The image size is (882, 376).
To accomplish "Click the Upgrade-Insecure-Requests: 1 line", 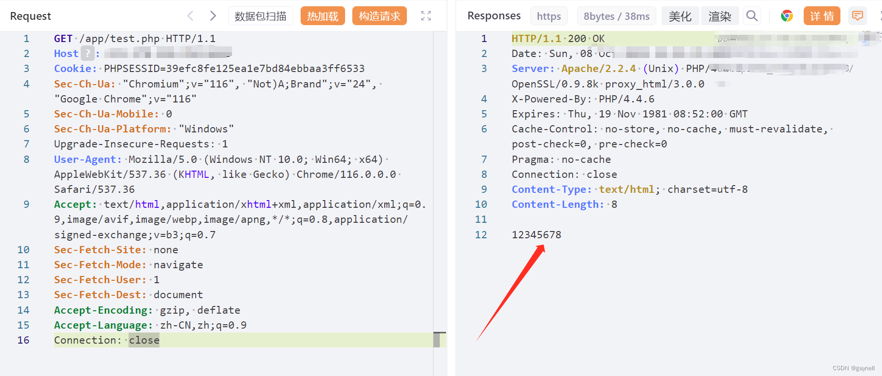I will 141,144.
